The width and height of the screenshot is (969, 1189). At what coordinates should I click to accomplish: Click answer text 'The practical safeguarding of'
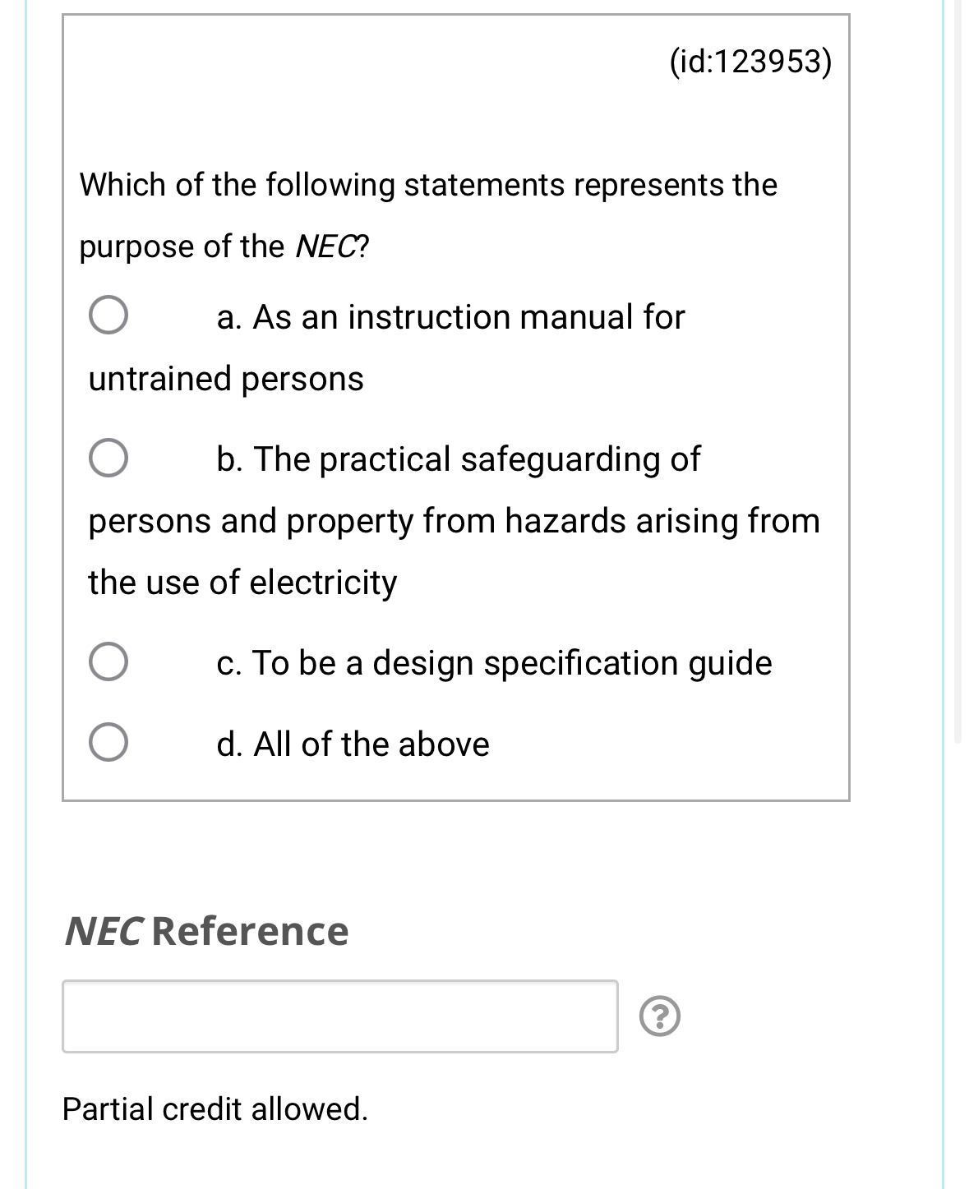pos(458,459)
